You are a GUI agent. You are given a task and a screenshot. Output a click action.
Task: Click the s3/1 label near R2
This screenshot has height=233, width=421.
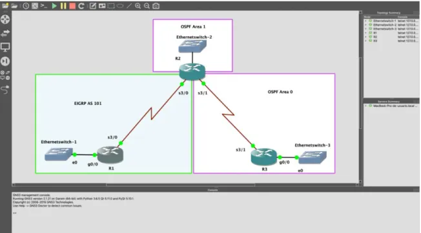(203, 93)
